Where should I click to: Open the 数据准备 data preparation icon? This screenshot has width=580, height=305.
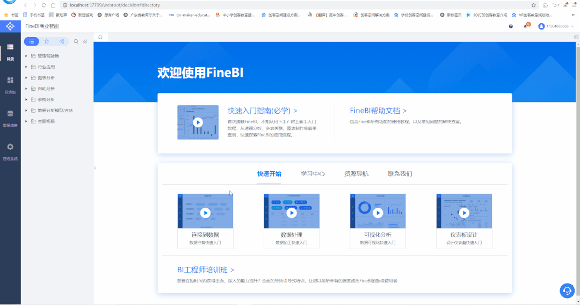[x=10, y=113]
